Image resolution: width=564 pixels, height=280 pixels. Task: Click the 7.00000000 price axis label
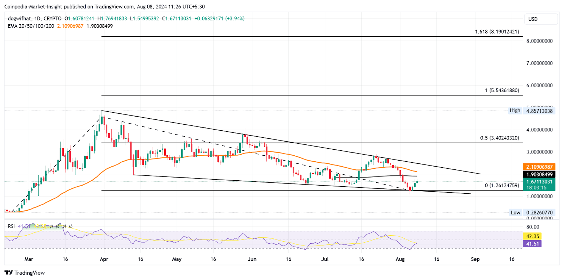click(539, 63)
